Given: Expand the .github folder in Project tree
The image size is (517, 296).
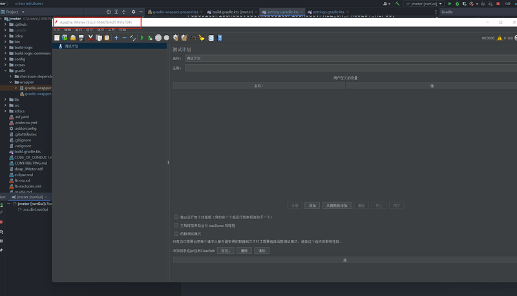Looking at the screenshot, I should pyautogui.click(x=5, y=25).
